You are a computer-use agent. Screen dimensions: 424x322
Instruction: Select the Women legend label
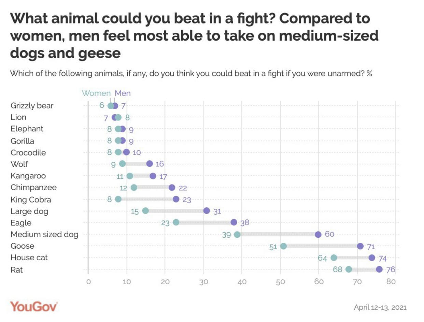tap(96, 93)
